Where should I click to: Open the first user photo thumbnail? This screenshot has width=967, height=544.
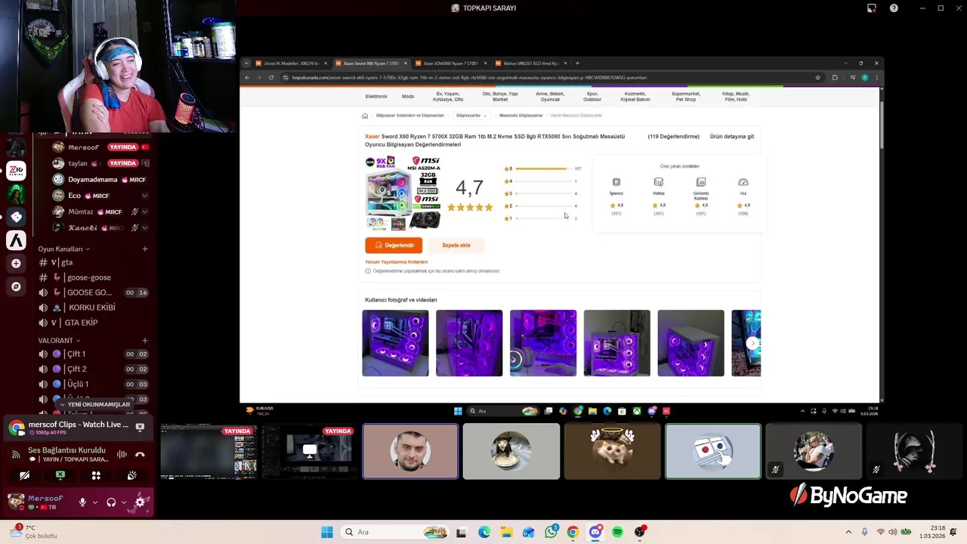395,343
